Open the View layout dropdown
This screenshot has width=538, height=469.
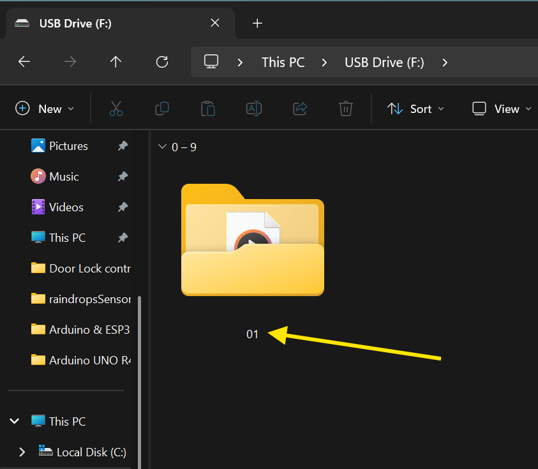coord(502,108)
